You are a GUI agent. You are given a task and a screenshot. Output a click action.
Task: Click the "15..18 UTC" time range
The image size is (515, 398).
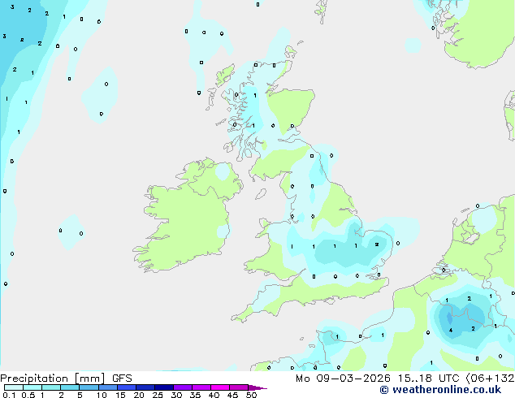pos(427,379)
